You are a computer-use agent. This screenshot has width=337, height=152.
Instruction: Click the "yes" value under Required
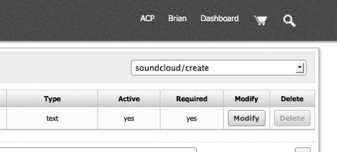click(192, 118)
